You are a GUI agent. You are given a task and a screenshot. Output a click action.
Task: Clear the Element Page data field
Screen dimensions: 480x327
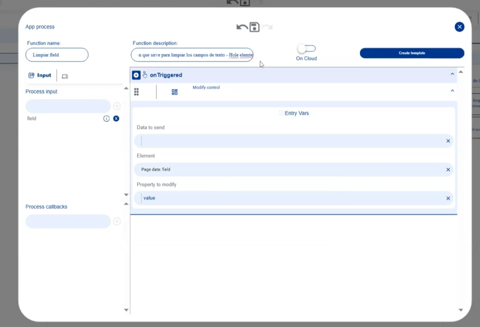click(x=448, y=170)
